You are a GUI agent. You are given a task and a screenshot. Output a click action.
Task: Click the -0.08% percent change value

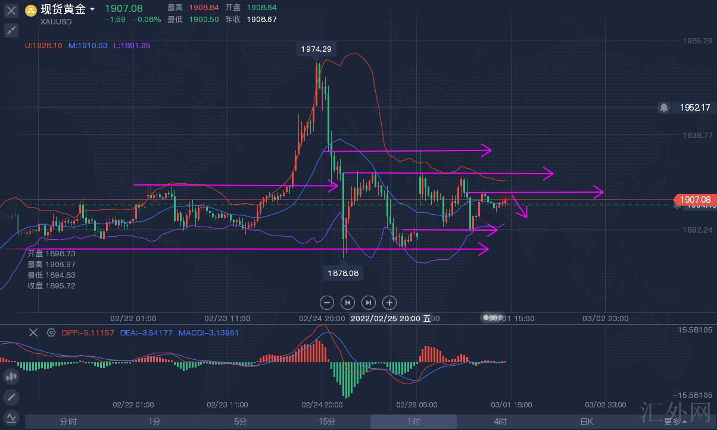pyautogui.click(x=146, y=20)
